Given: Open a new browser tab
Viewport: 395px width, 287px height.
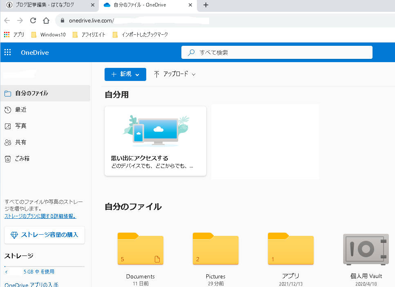Looking at the screenshot, I should [206, 5].
